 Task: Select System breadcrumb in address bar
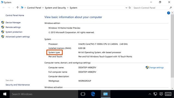[73, 8]
